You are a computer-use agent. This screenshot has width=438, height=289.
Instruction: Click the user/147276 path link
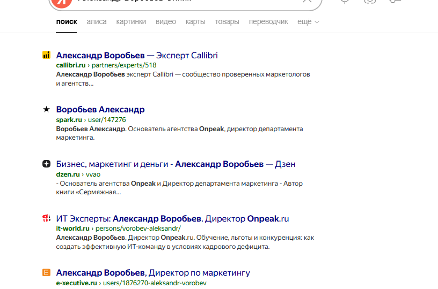tap(107, 120)
